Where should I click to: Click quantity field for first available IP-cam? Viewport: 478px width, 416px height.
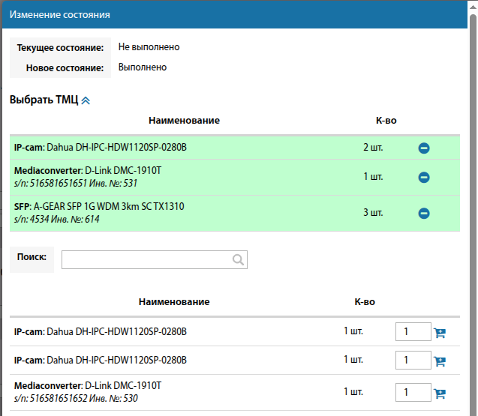click(x=413, y=332)
